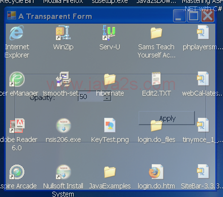Select the Edit2.TXT notepad file icon

(156, 79)
